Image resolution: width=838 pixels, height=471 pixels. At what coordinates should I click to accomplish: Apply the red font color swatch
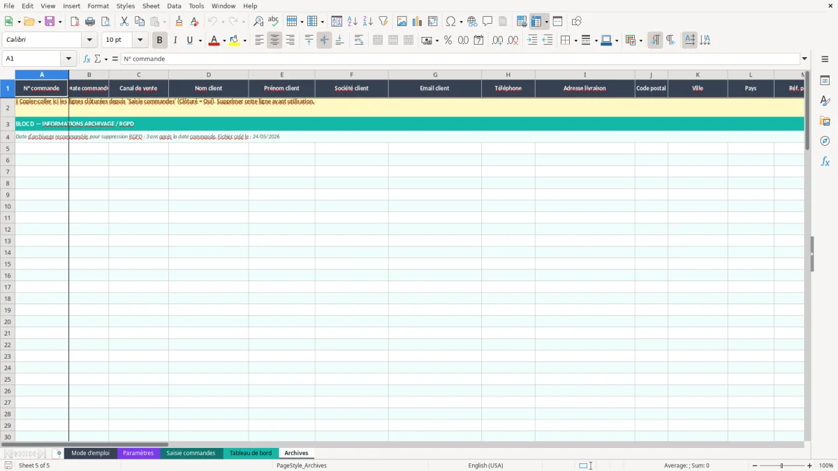tap(214, 40)
